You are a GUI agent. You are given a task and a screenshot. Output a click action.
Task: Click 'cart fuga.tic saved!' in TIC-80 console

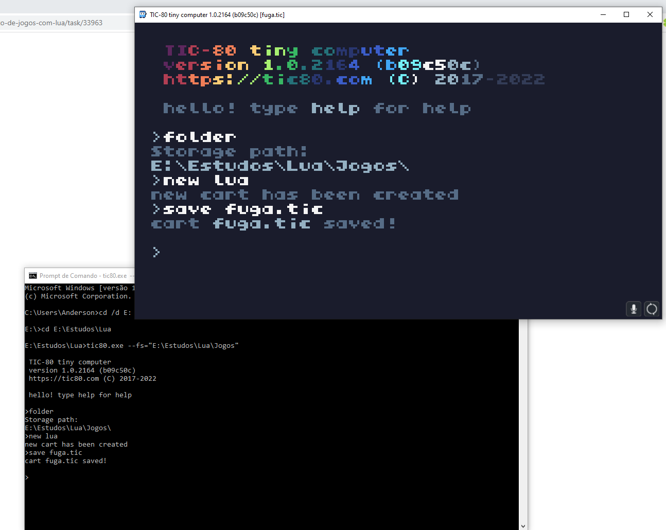(273, 223)
